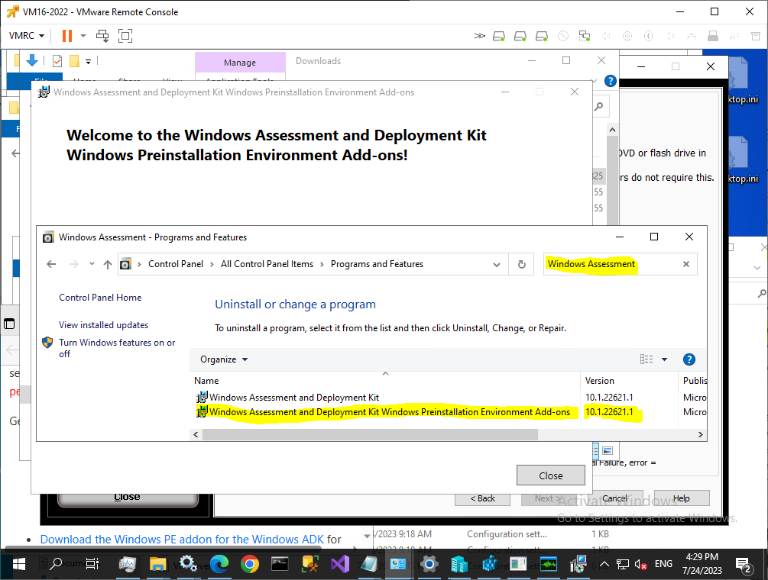Screen dimensions: 768x580
Task: Send Ctrl+Alt+Del to the virtual machine
Action: [x=102, y=36]
